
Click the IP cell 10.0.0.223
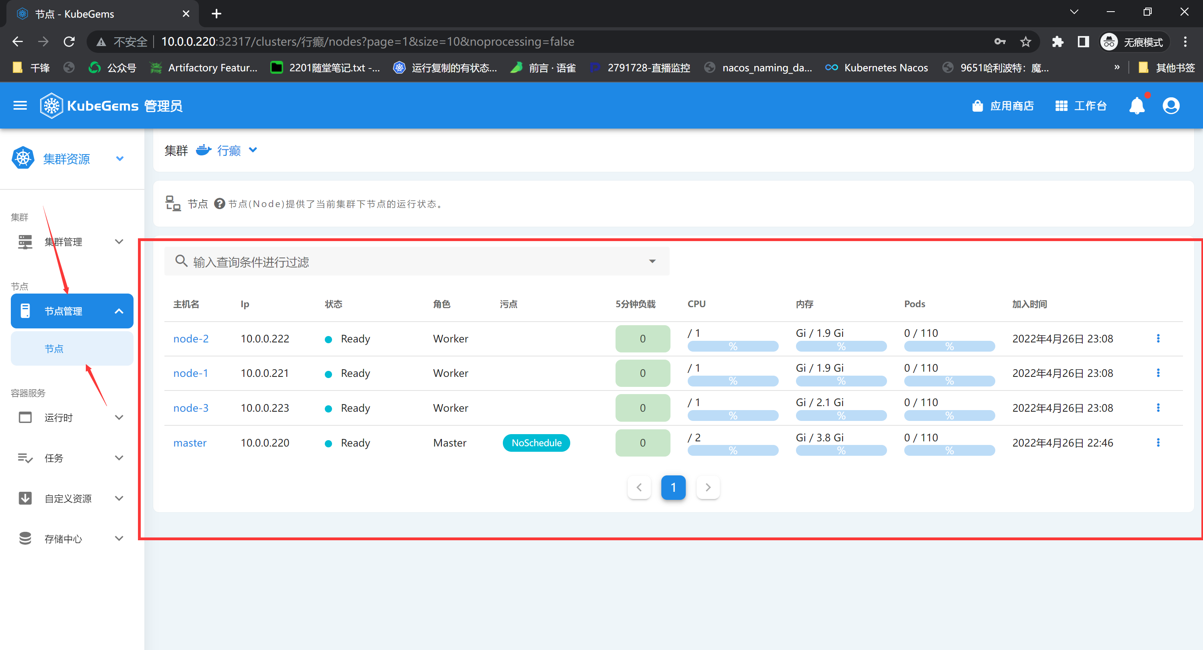[x=265, y=408]
